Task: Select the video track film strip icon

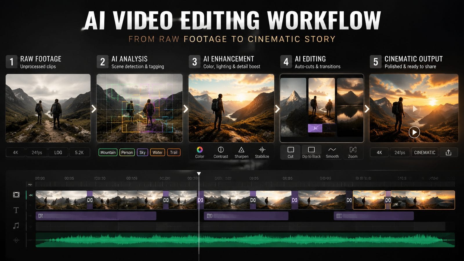Action: click(x=16, y=195)
